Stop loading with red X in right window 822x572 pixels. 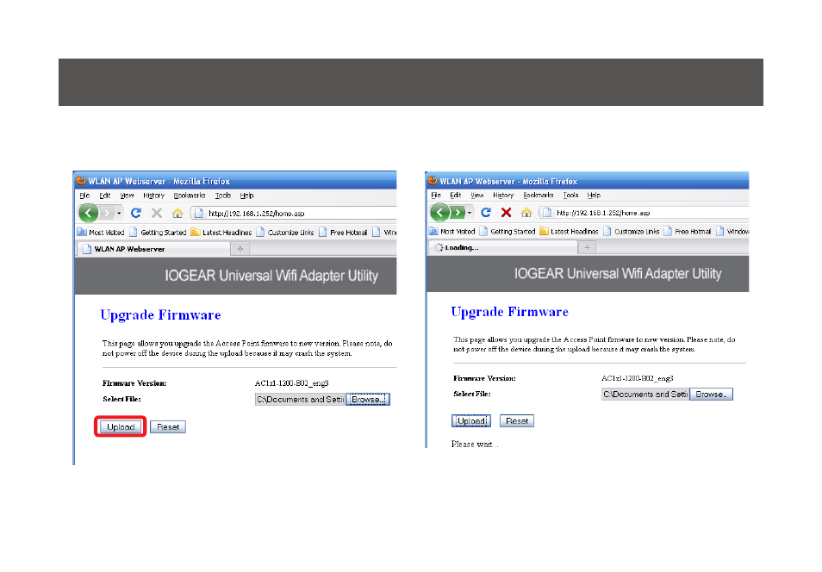506,212
